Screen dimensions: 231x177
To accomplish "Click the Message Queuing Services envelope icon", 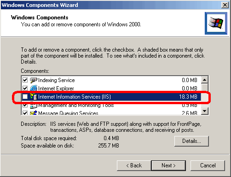I will pos(34,113).
